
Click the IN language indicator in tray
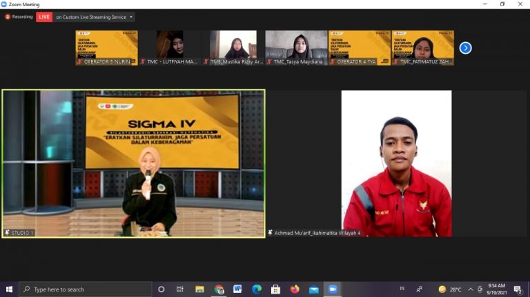402,289
